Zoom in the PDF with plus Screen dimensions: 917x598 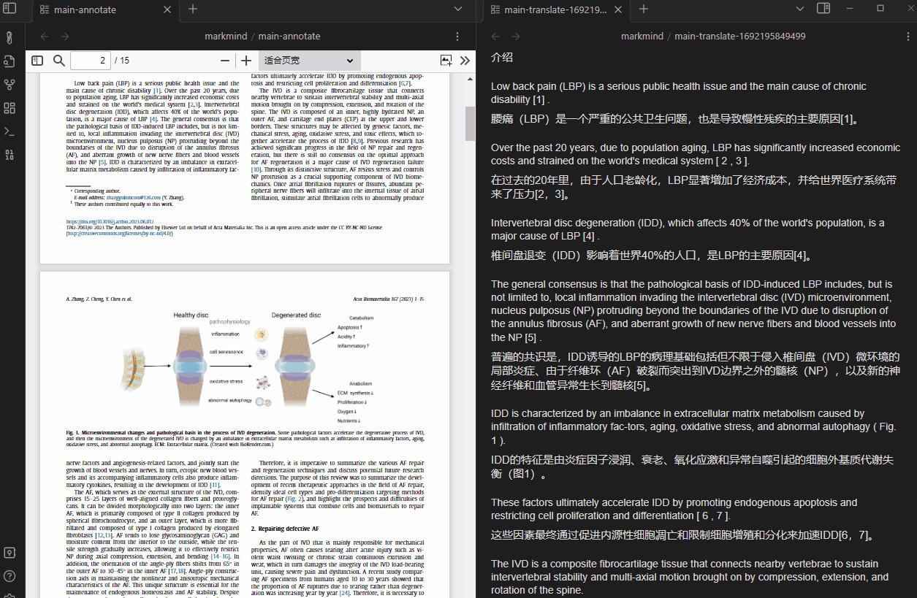click(x=246, y=61)
